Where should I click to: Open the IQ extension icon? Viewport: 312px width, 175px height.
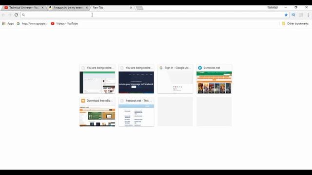click(293, 15)
